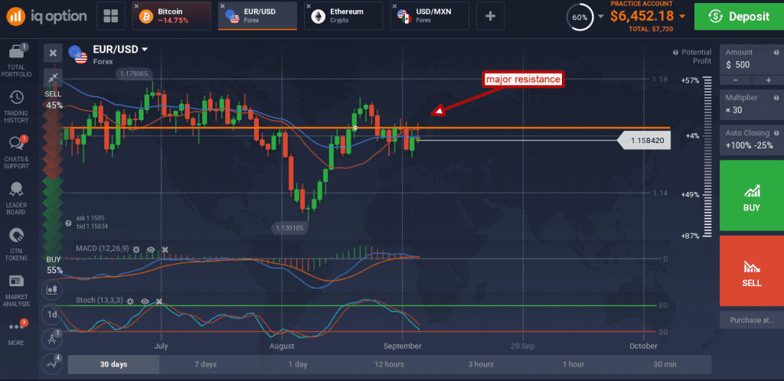Open chart type candlestick selector
This screenshot has width=784, height=381.
tap(52, 288)
